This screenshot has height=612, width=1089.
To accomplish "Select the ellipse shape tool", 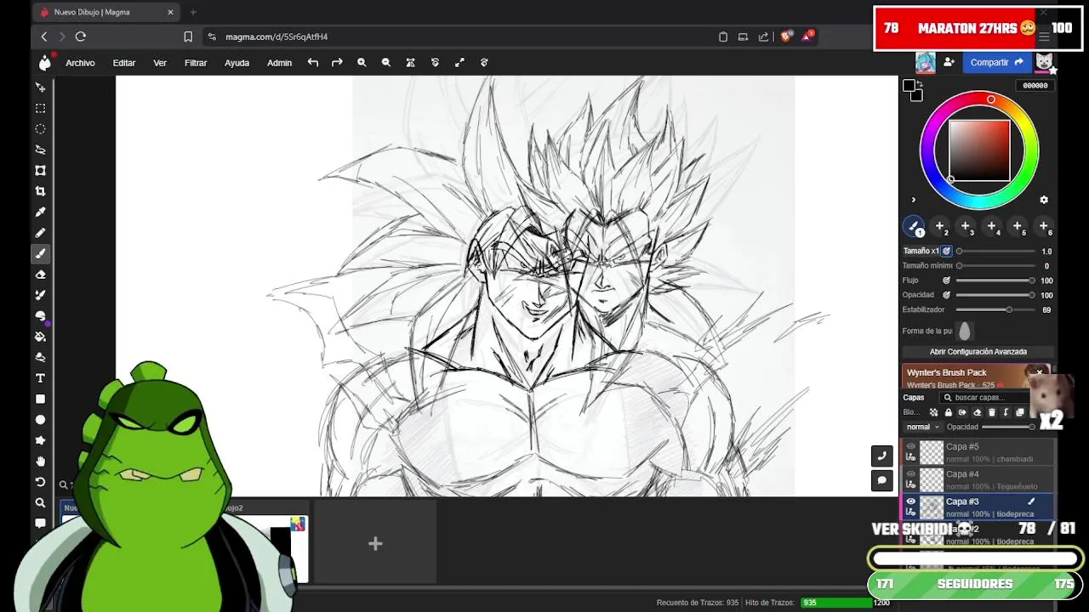I will [x=40, y=420].
